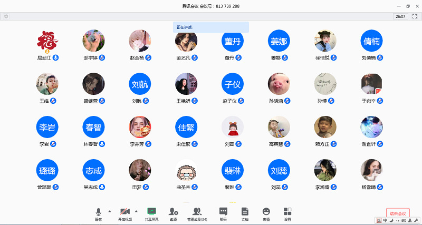Screen dimensions: 422x225
Task: Click the 26:07 meeting timer
Action: 400,16
